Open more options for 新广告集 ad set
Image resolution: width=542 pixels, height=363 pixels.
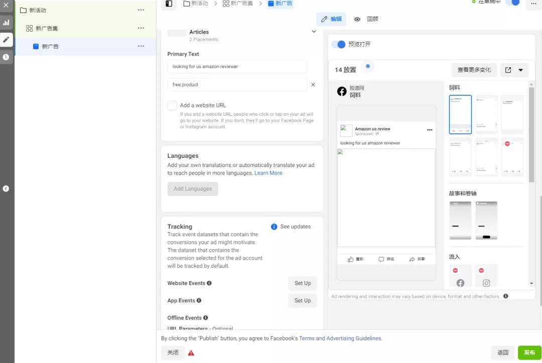coord(141,28)
